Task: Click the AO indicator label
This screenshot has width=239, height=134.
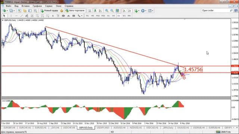Action: pos(7,101)
